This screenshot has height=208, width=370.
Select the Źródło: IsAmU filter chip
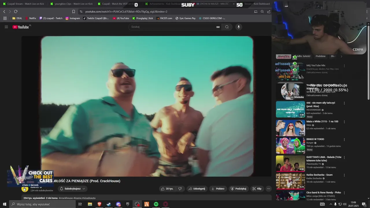pyautogui.click(x=303, y=56)
